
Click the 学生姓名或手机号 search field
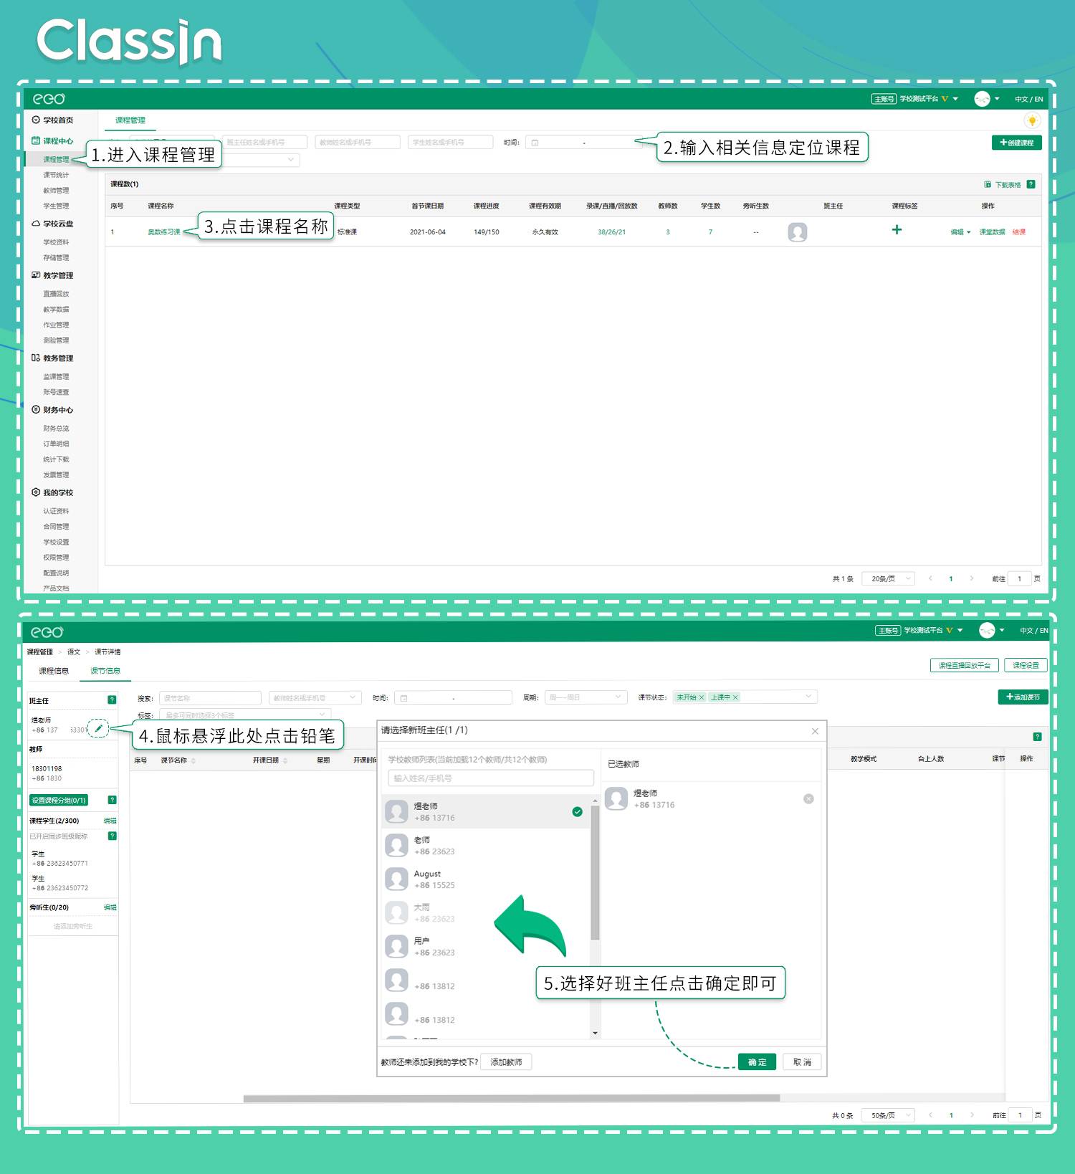[451, 142]
